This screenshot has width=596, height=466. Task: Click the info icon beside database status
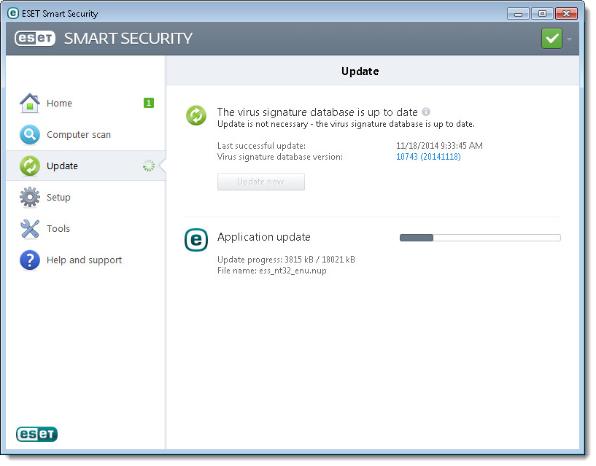click(426, 112)
